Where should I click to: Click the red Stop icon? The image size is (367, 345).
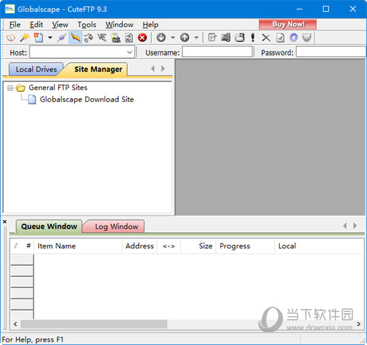[143, 37]
